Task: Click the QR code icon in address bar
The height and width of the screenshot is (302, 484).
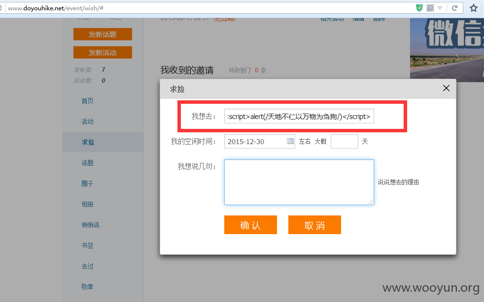Action: pos(430,8)
